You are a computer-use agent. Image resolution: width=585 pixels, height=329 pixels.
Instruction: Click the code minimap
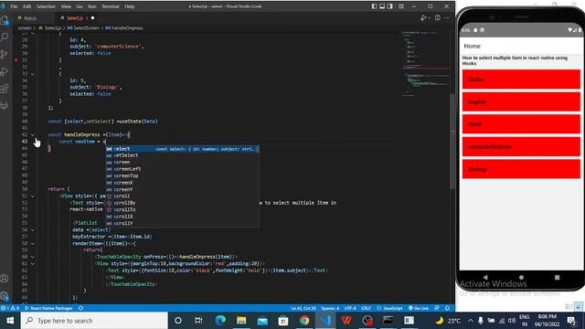tap(425, 63)
